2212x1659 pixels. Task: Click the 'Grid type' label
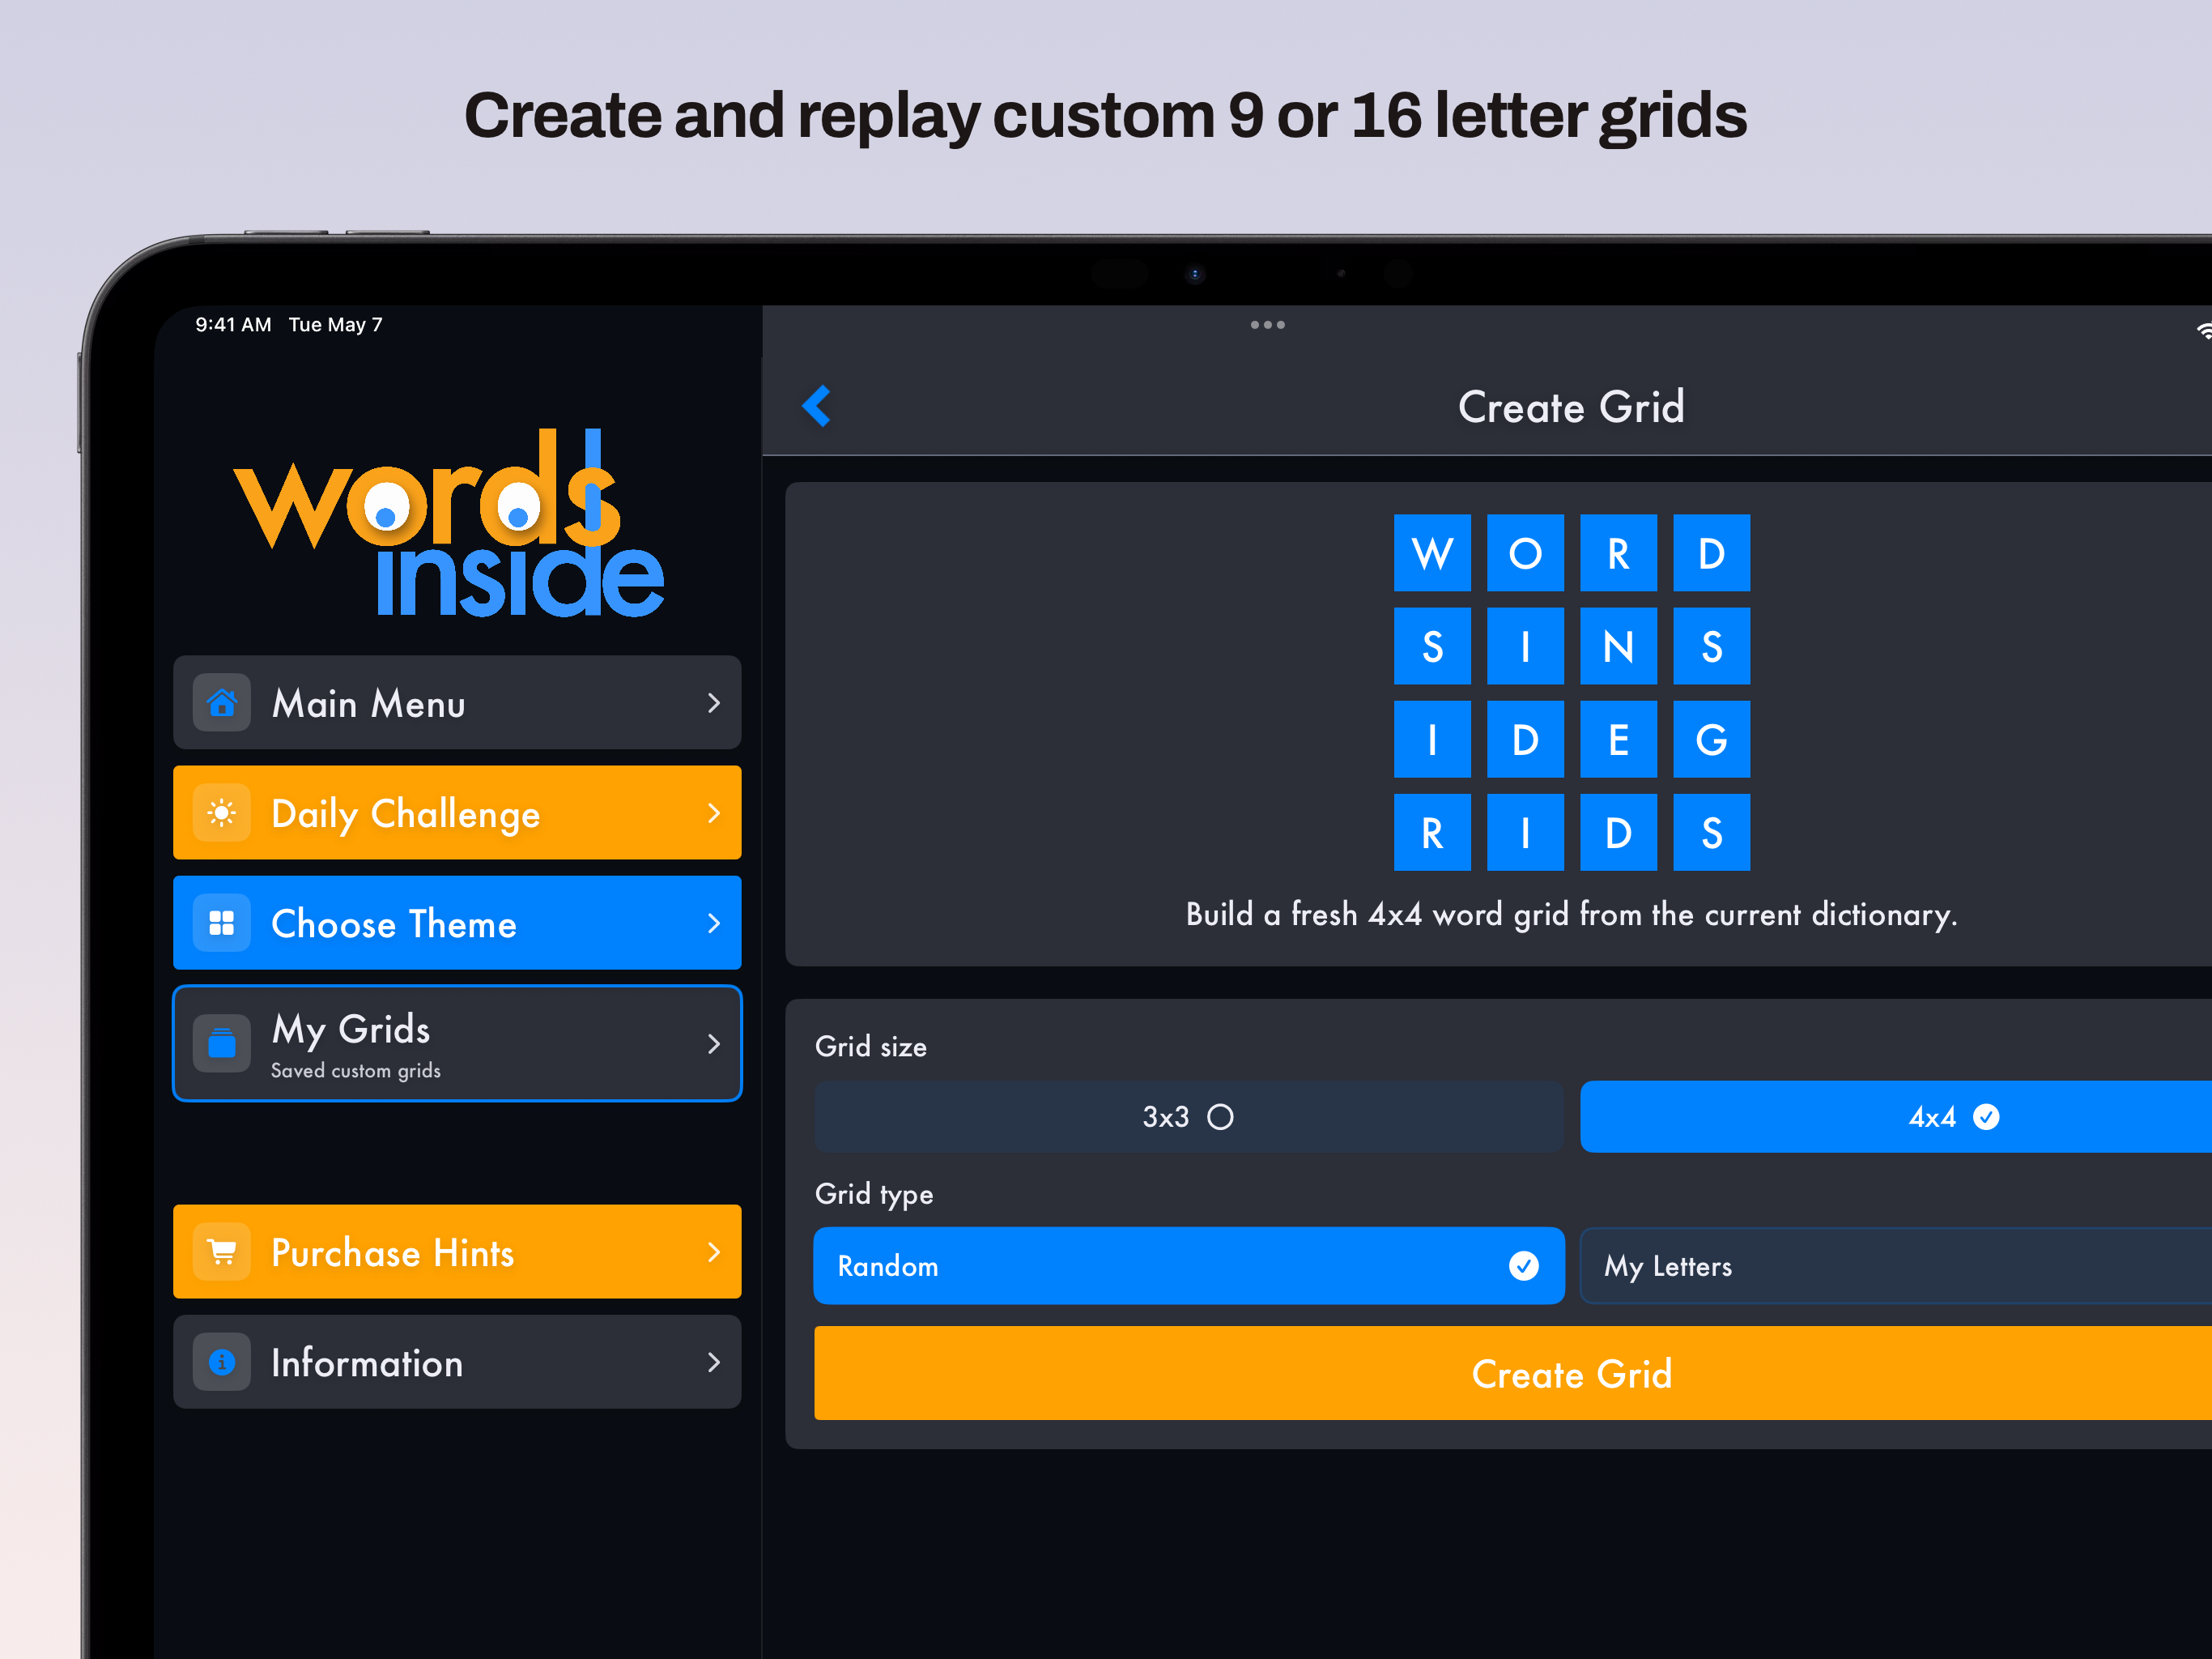coord(874,1194)
